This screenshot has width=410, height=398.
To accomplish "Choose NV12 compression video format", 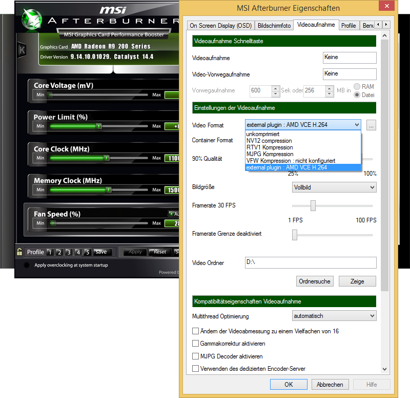I will (303, 141).
